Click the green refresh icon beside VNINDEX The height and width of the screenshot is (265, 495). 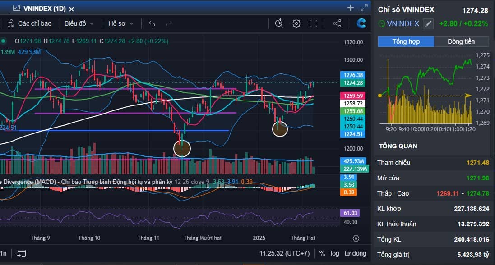[382, 23]
